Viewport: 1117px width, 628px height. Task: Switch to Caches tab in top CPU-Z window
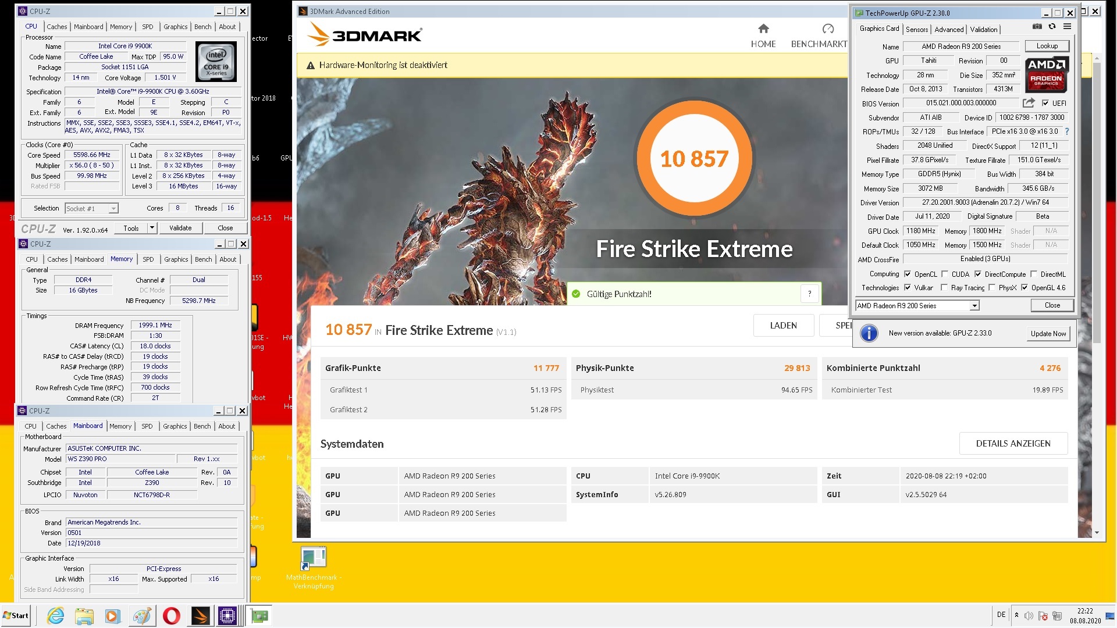coord(56,27)
